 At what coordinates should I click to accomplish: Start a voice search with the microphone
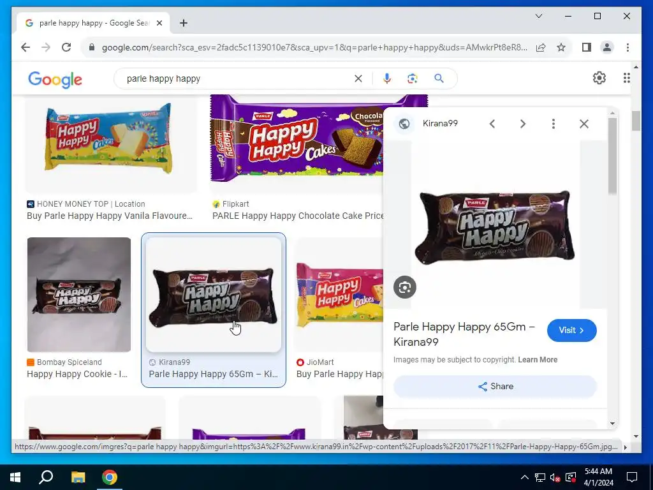387,78
